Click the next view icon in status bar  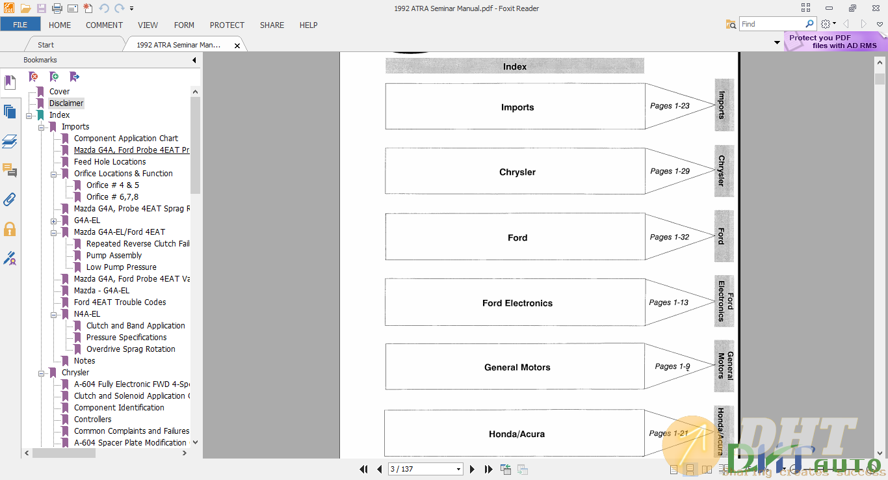click(522, 469)
